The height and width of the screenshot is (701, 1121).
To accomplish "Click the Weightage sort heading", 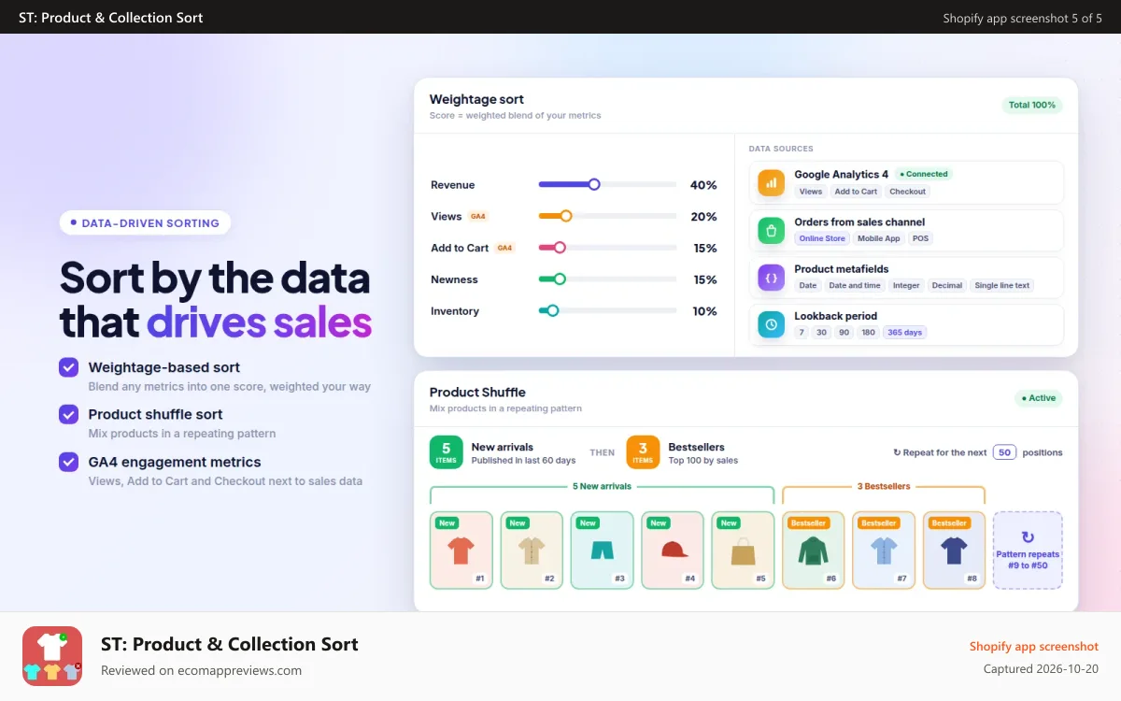I will coord(476,99).
